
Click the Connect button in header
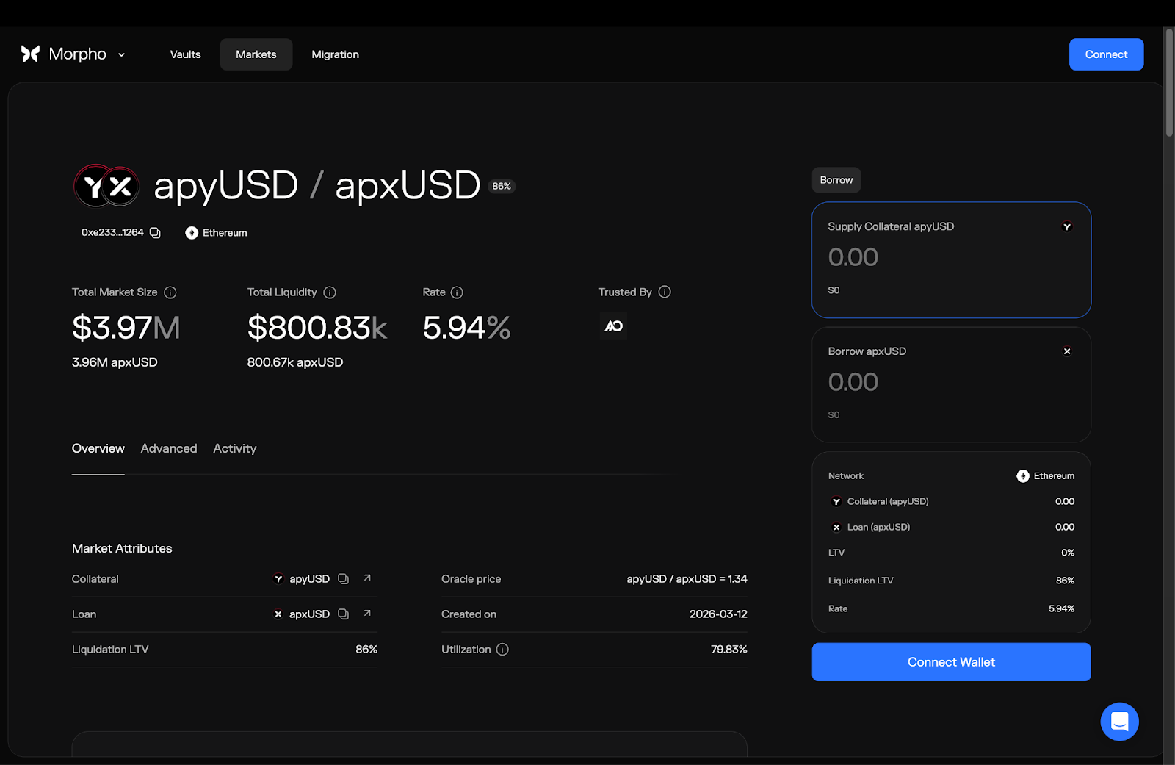pyautogui.click(x=1106, y=54)
